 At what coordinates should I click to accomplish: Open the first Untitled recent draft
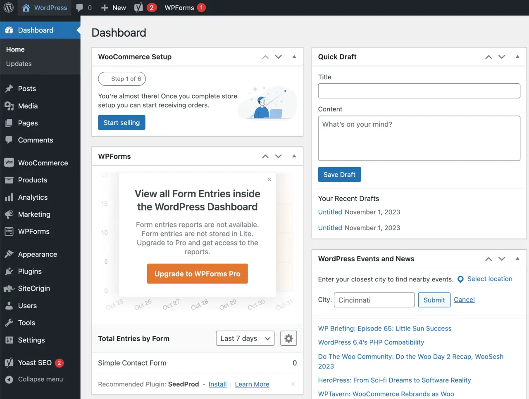[x=330, y=212]
